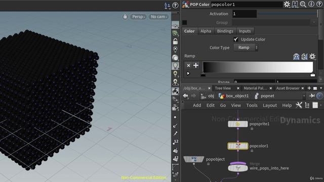Toggle lighting lightbulb in display toolbar
The height and width of the screenshot is (182, 324).
175,66
